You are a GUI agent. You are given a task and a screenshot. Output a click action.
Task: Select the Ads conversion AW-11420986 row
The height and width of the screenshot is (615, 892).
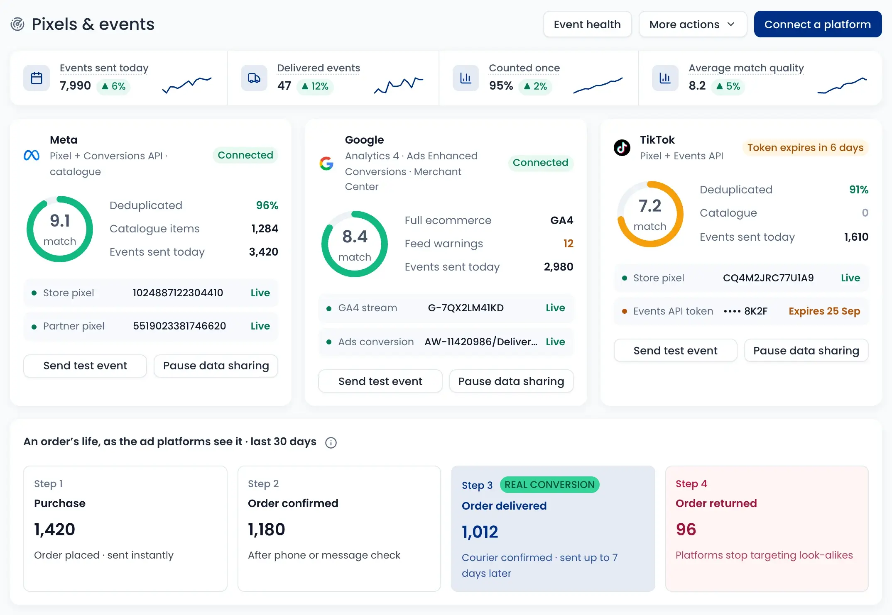446,342
